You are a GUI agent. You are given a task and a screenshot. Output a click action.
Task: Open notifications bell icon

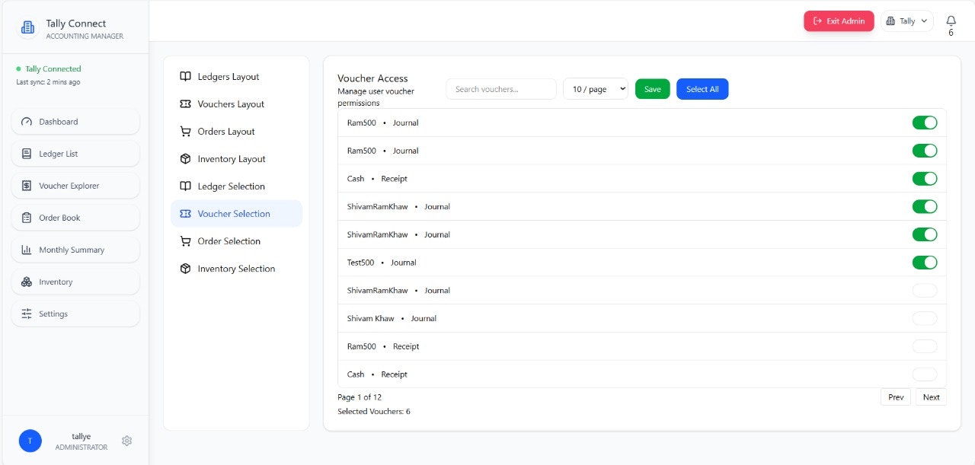click(951, 21)
